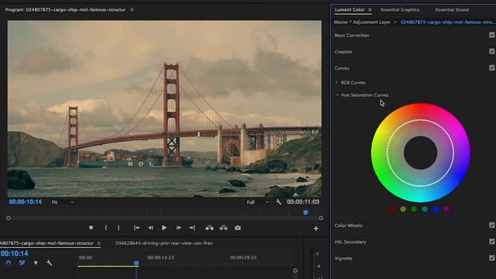Screen dimensions: 496x279
Task: Click Program monitor current timecode 00:00:10:14
Action: point(26,201)
